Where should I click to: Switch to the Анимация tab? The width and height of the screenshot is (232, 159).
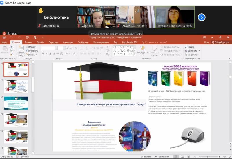tap(68, 42)
